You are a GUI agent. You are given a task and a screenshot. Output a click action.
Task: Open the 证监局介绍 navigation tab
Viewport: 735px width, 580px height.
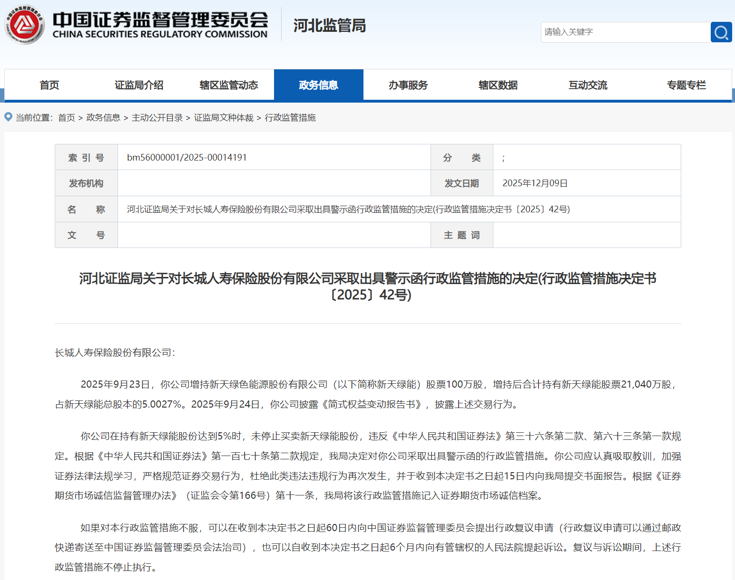[x=139, y=85]
